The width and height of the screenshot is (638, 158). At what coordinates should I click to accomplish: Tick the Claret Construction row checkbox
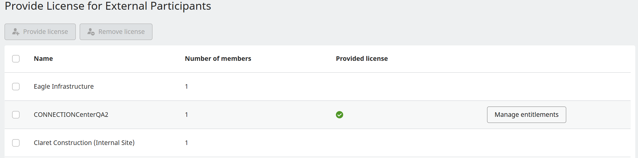click(16, 143)
